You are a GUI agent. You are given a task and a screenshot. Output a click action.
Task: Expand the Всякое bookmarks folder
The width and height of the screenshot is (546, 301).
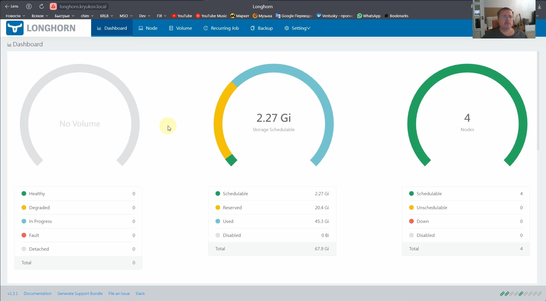point(40,16)
